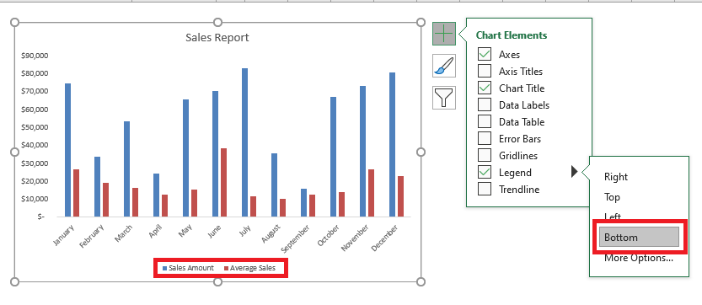Enable the Gridlines checkbox
This screenshot has height=305, width=702.
pos(485,155)
